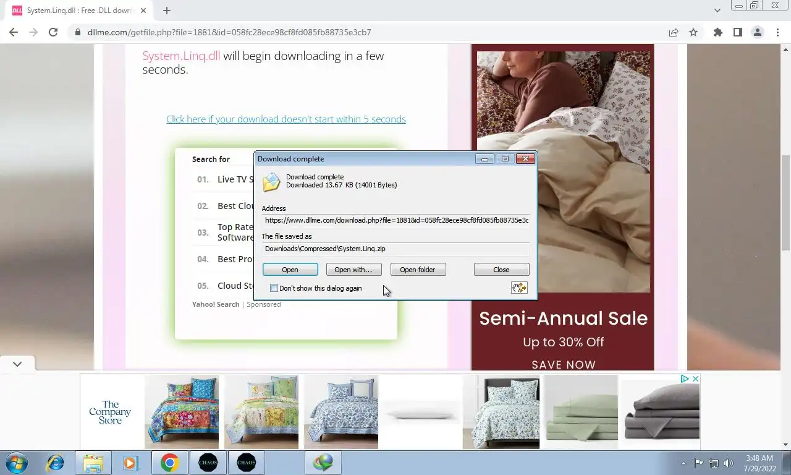Open File Explorer from taskbar

[x=93, y=463]
